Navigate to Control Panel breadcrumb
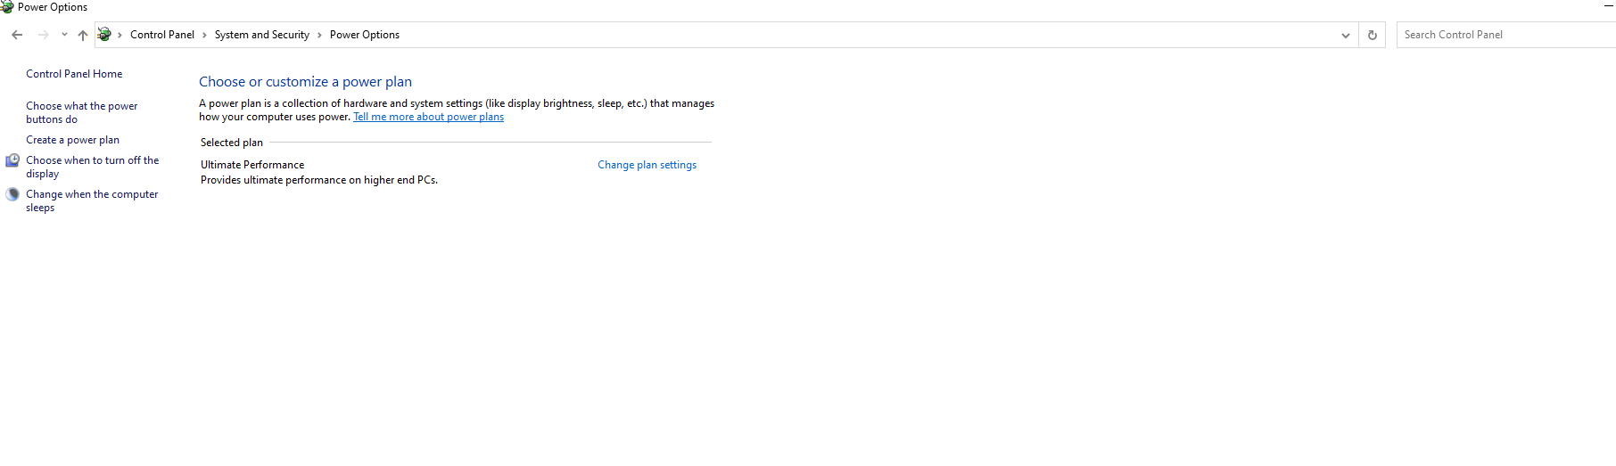Viewport: 1616px width, 466px height. pos(162,35)
